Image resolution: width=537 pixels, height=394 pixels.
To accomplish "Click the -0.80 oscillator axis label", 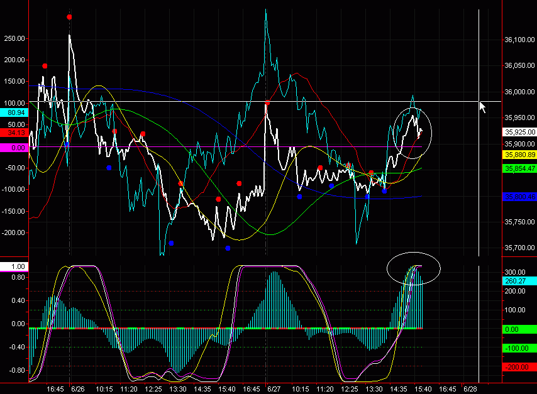I will coord(17,370).
